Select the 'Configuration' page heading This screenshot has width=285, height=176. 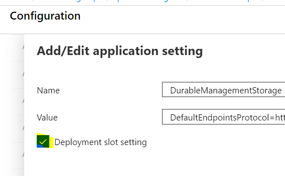(x=45, y=16)
